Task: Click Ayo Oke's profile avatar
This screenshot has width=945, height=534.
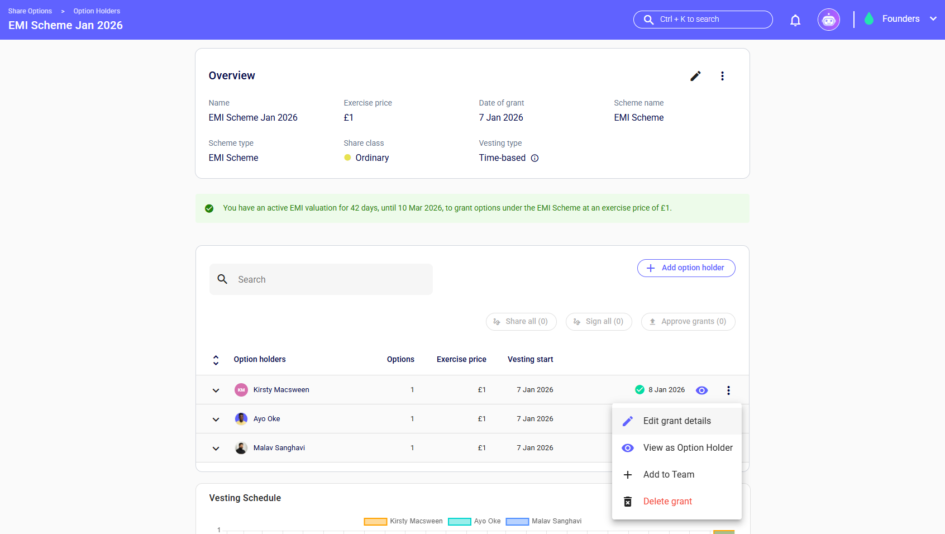Action: pos(241,419)
